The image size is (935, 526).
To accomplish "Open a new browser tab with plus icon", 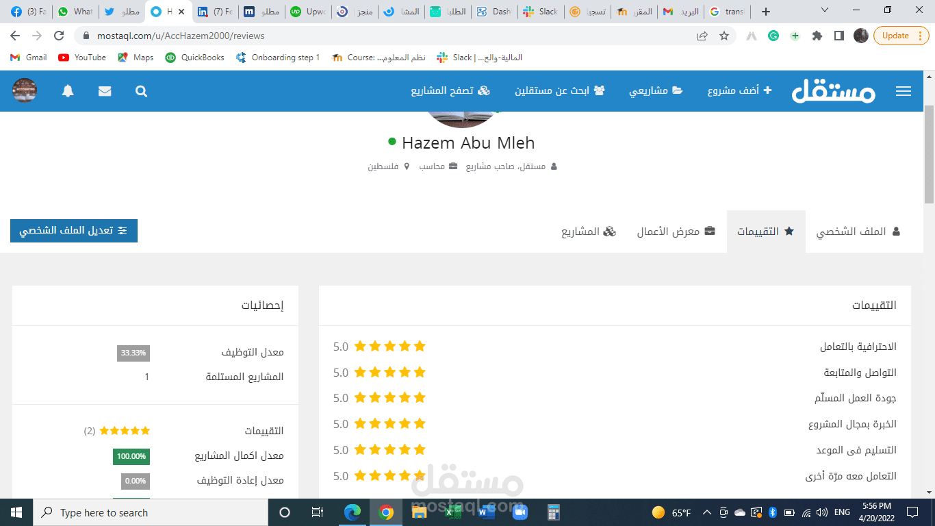I will coord(766,12).
